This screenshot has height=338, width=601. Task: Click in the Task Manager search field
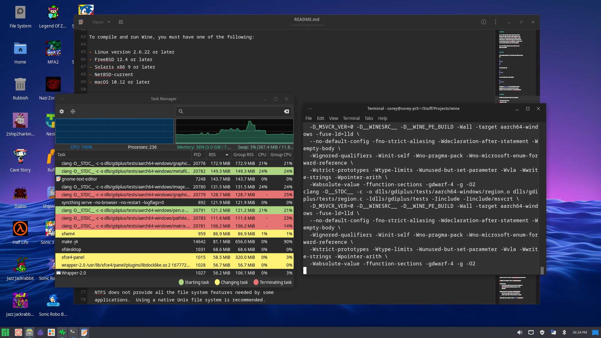[x=232, y=111]
